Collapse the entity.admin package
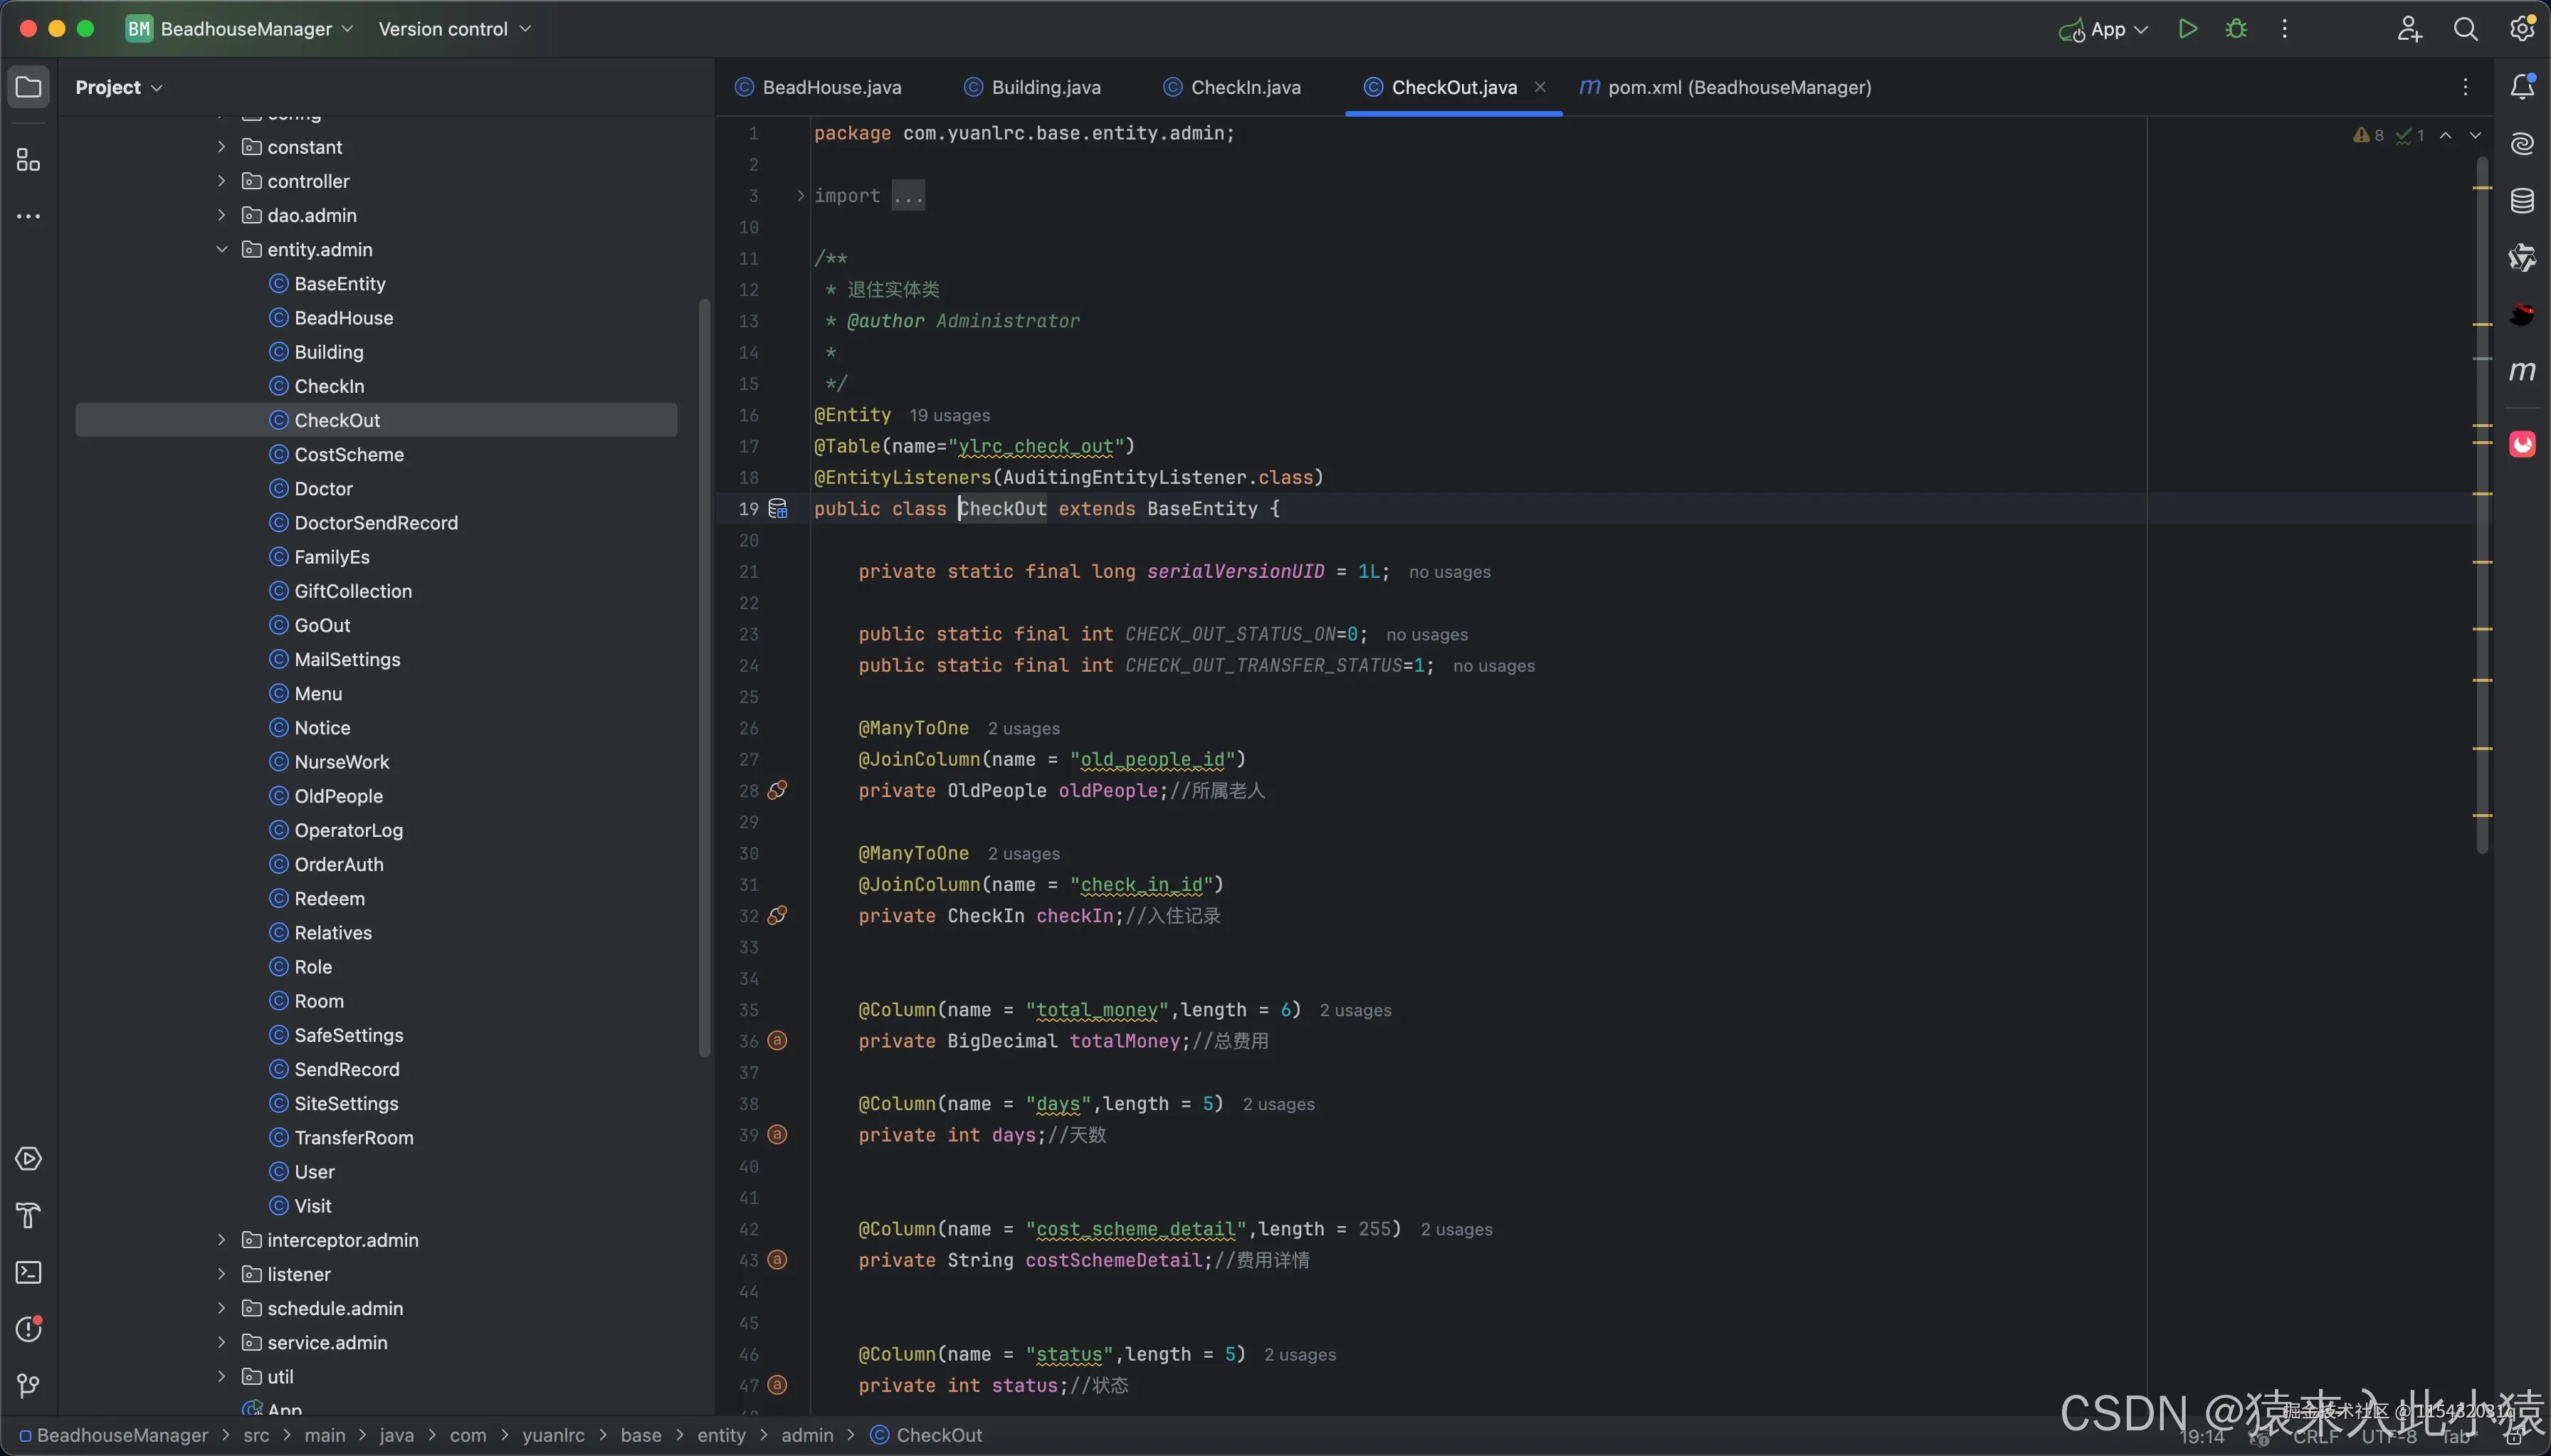2551x1456 pixels. tap(222, 250)
